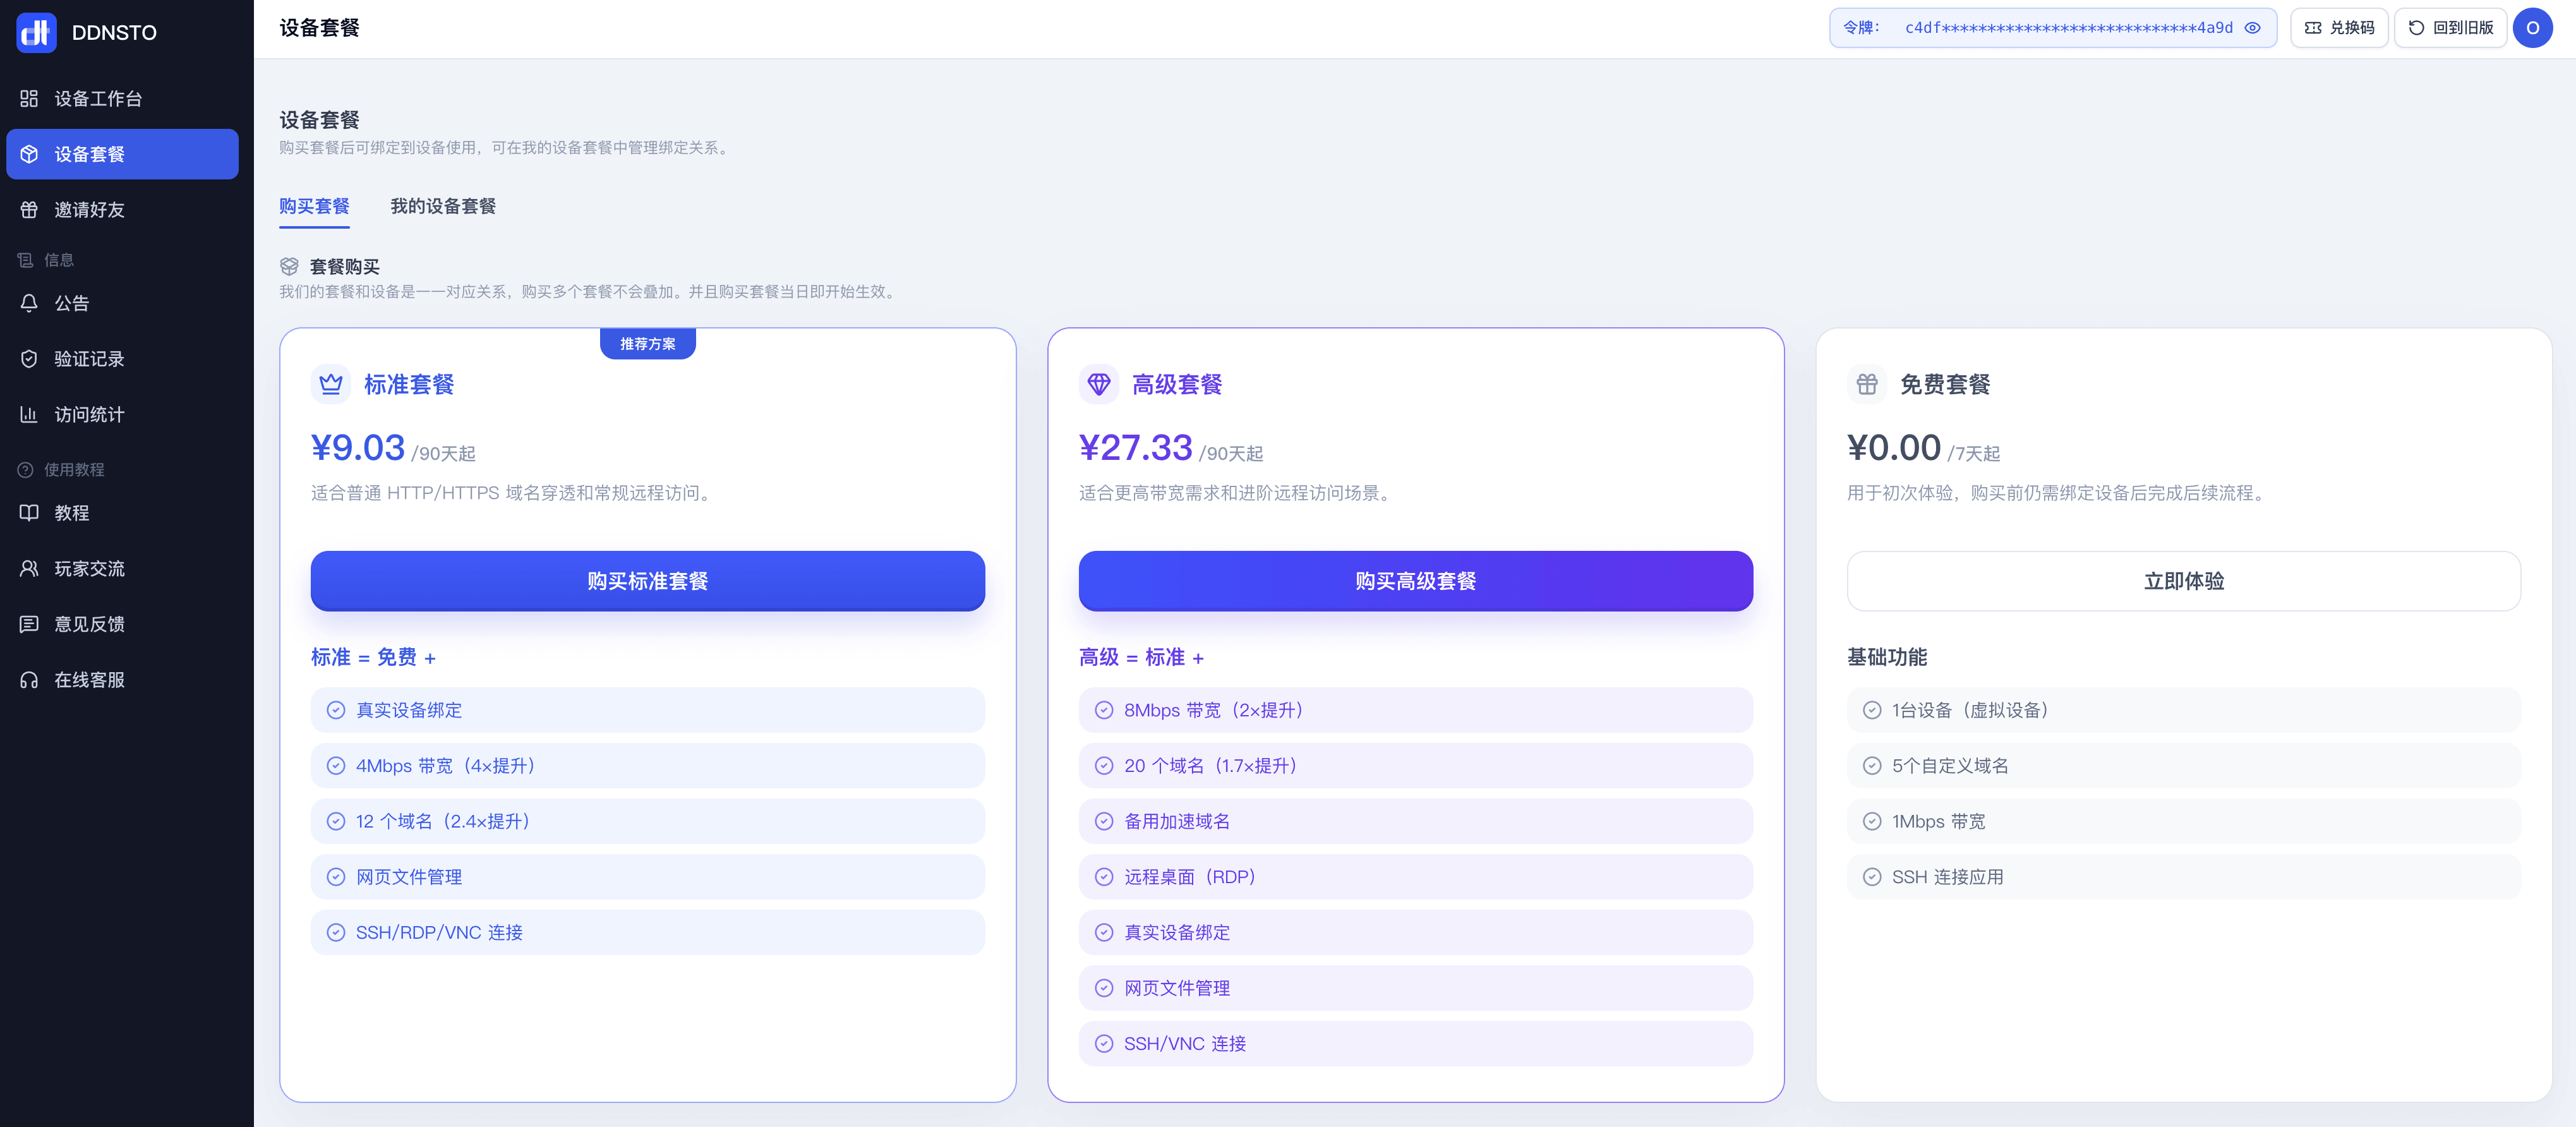Click the 购买高级套餐 button
The image size is (2576, 1127).
pyautogui.click(x=1415, y=581)
